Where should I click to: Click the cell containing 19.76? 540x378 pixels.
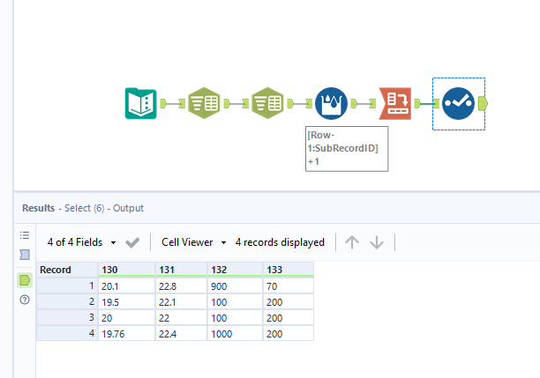point(125,333)
